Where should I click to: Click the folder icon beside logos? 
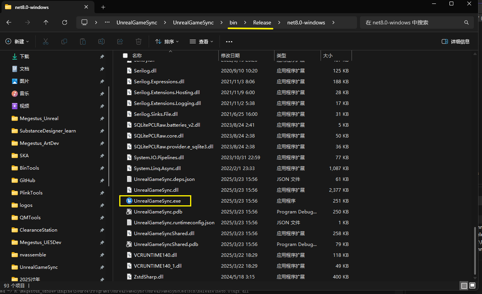click(x=15, y=205)
